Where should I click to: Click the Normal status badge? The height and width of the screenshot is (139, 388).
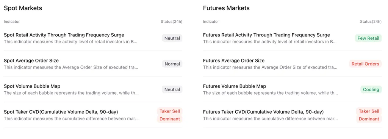click(x=172, y=64)
